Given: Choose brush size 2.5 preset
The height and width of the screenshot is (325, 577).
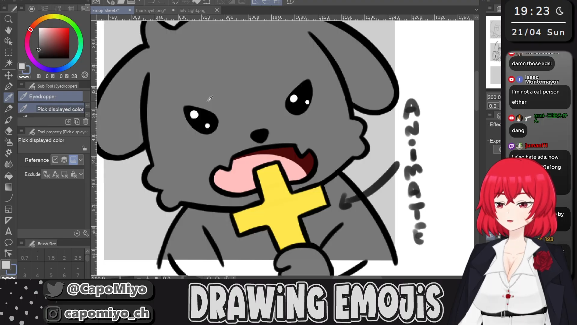Looking at the screenshot, I should click(78, 255).
